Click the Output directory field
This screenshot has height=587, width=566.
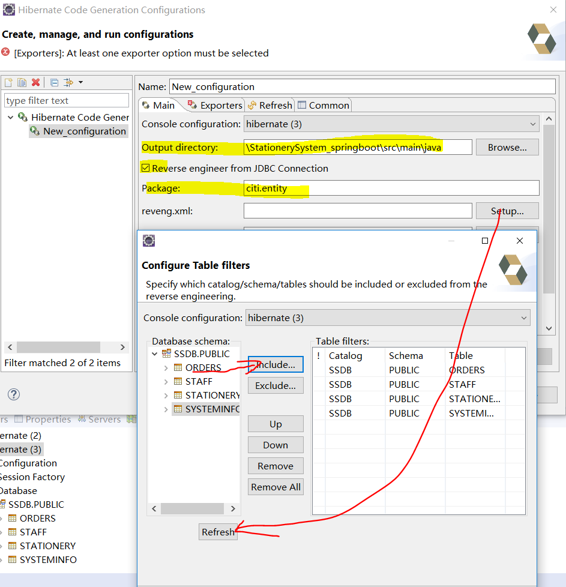[358, 148]
